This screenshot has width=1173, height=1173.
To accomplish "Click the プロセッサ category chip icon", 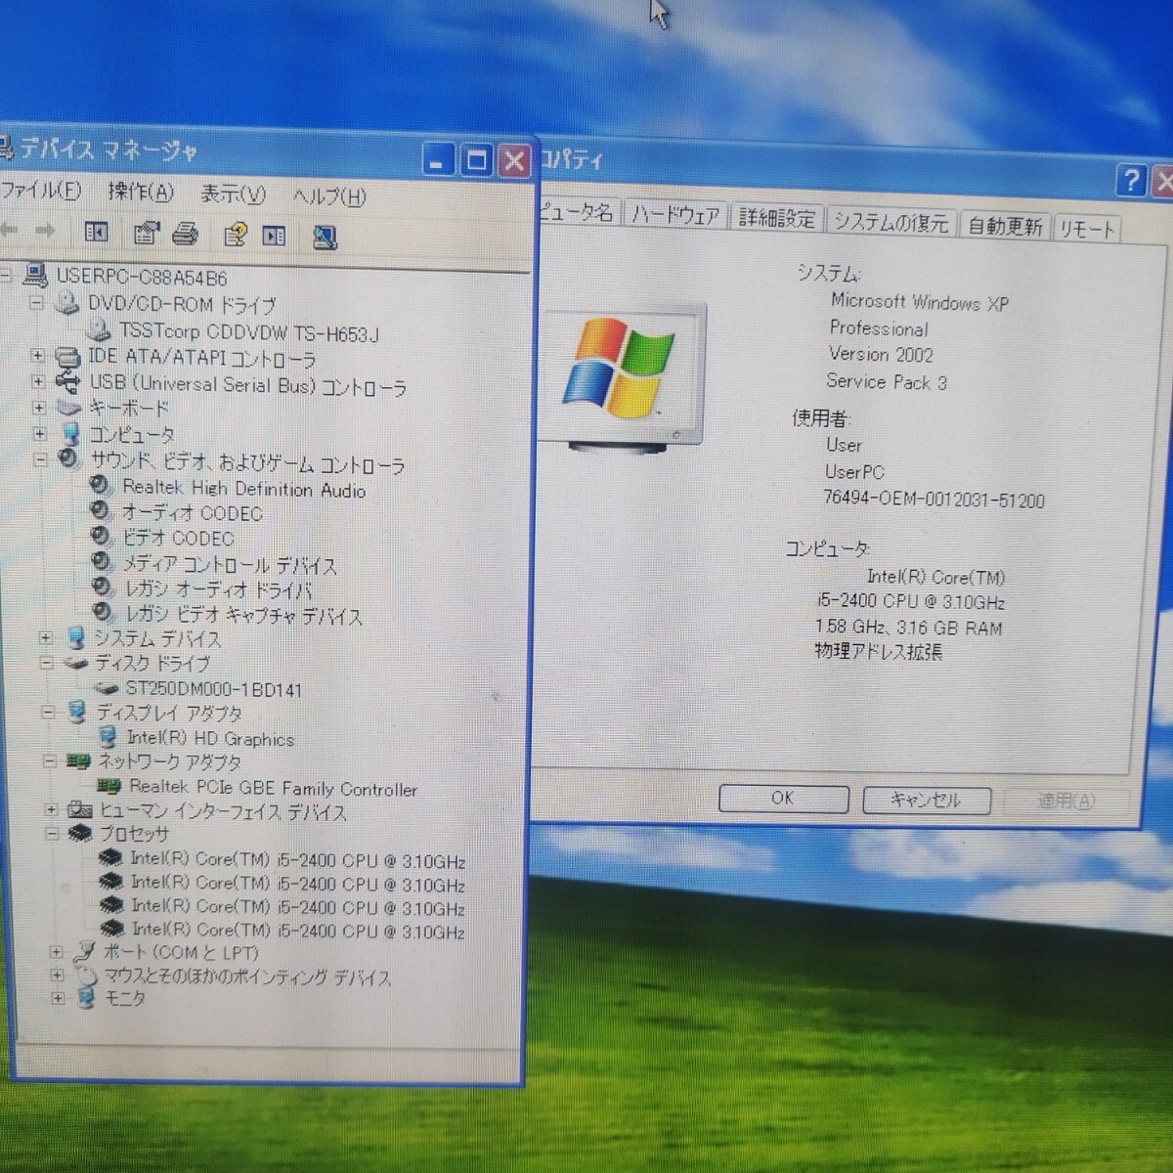I will (80, 833).
